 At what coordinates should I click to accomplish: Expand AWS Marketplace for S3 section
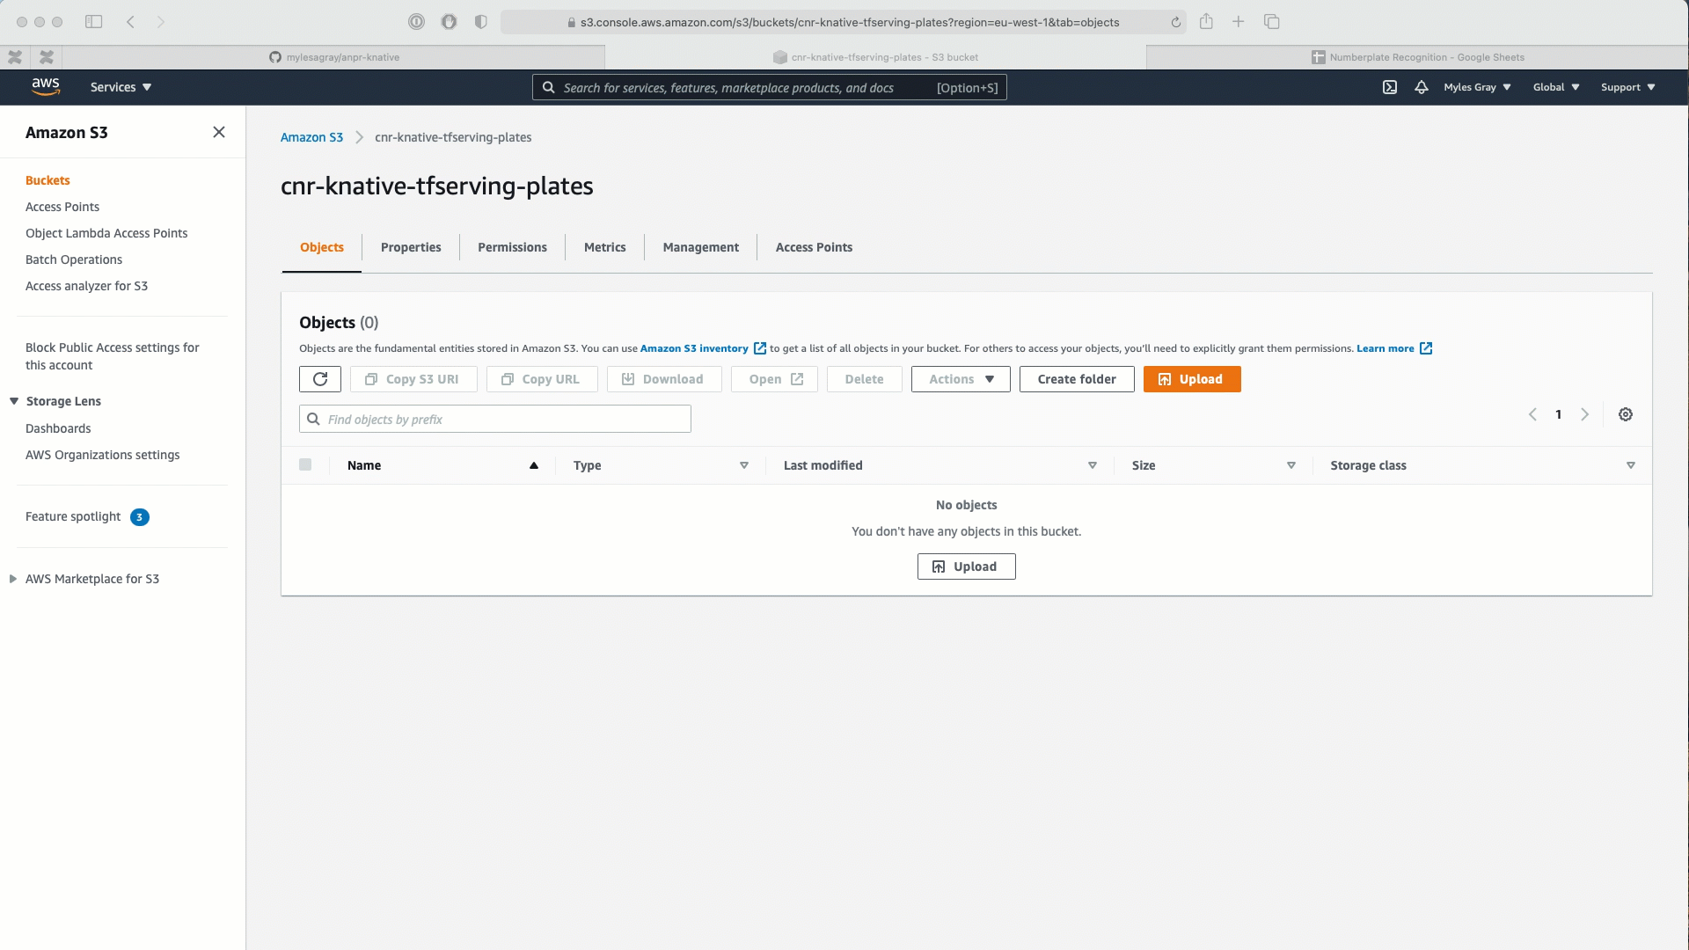point(13,579)
